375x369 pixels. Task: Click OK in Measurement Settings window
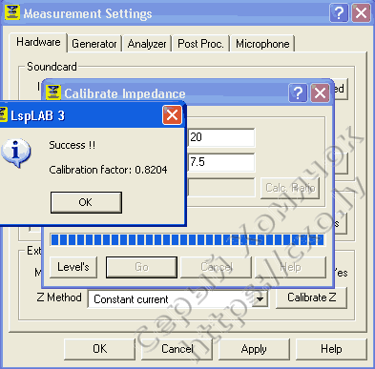100,349
